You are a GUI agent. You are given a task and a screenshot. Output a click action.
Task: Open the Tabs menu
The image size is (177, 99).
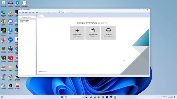[33, 12]
